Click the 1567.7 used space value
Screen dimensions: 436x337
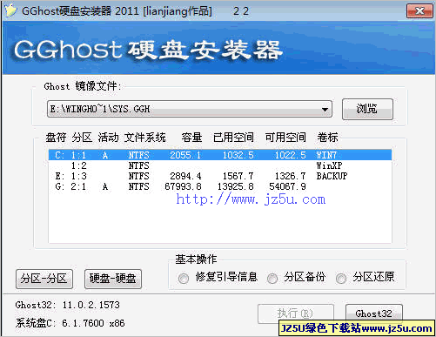238,176
